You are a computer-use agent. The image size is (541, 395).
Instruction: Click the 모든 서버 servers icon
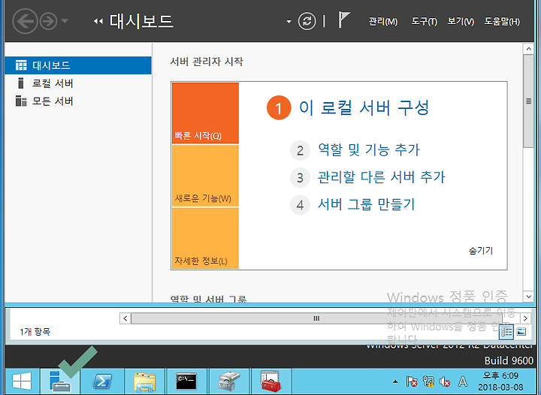point(21,101)
